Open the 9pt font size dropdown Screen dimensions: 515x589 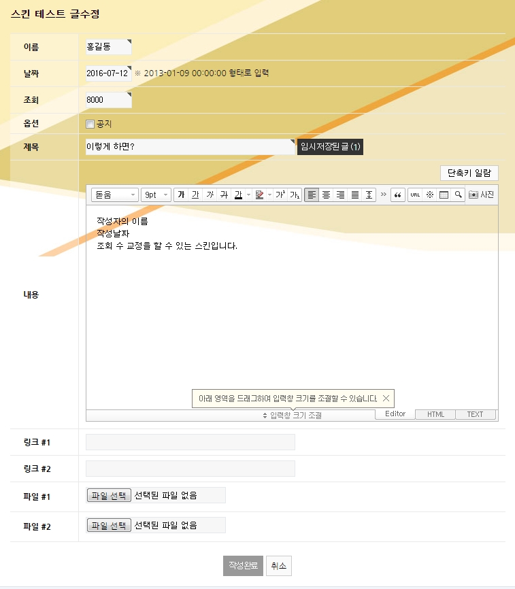156,195
